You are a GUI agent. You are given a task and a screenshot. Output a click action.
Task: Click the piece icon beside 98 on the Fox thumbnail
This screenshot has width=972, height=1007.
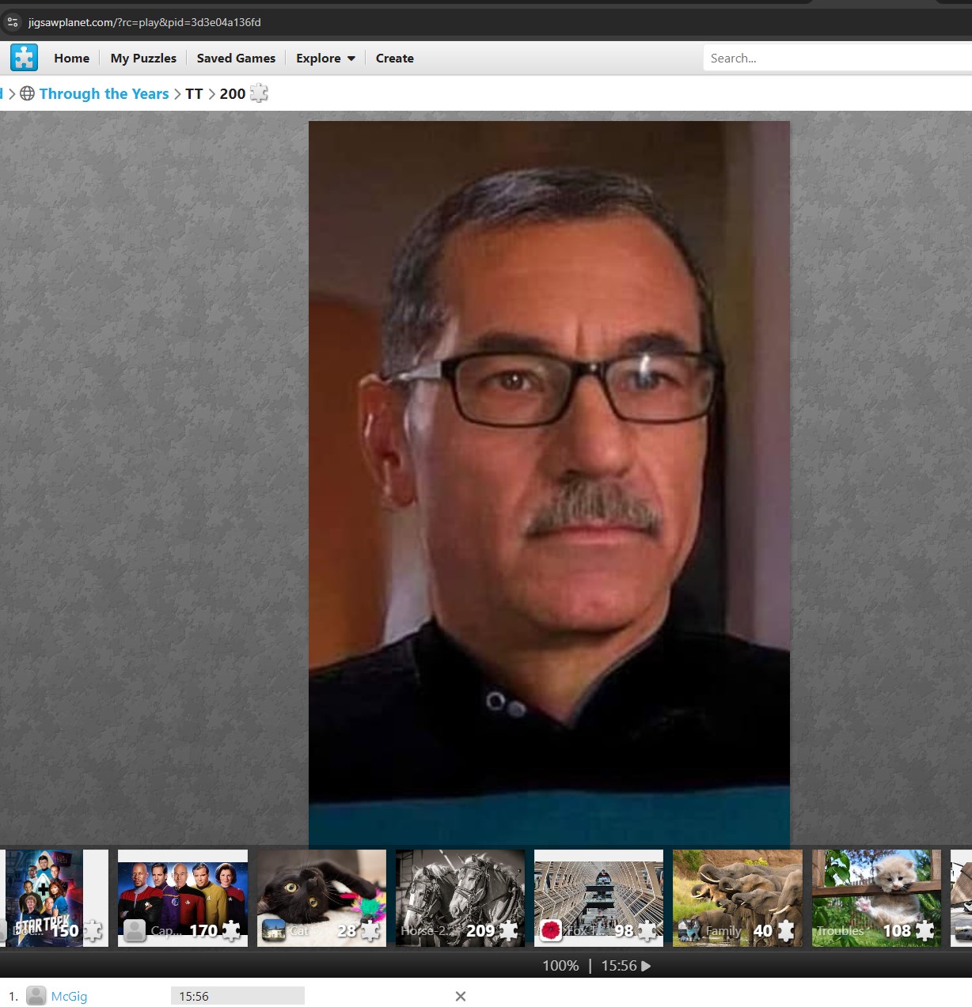pyautogui.click(x=647, y=931)
